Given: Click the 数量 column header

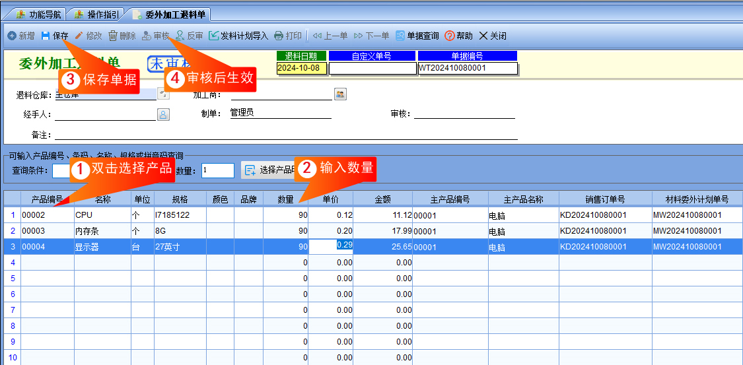Looking at the screenshot, I should pyautogui.click(x=286, y=199).
